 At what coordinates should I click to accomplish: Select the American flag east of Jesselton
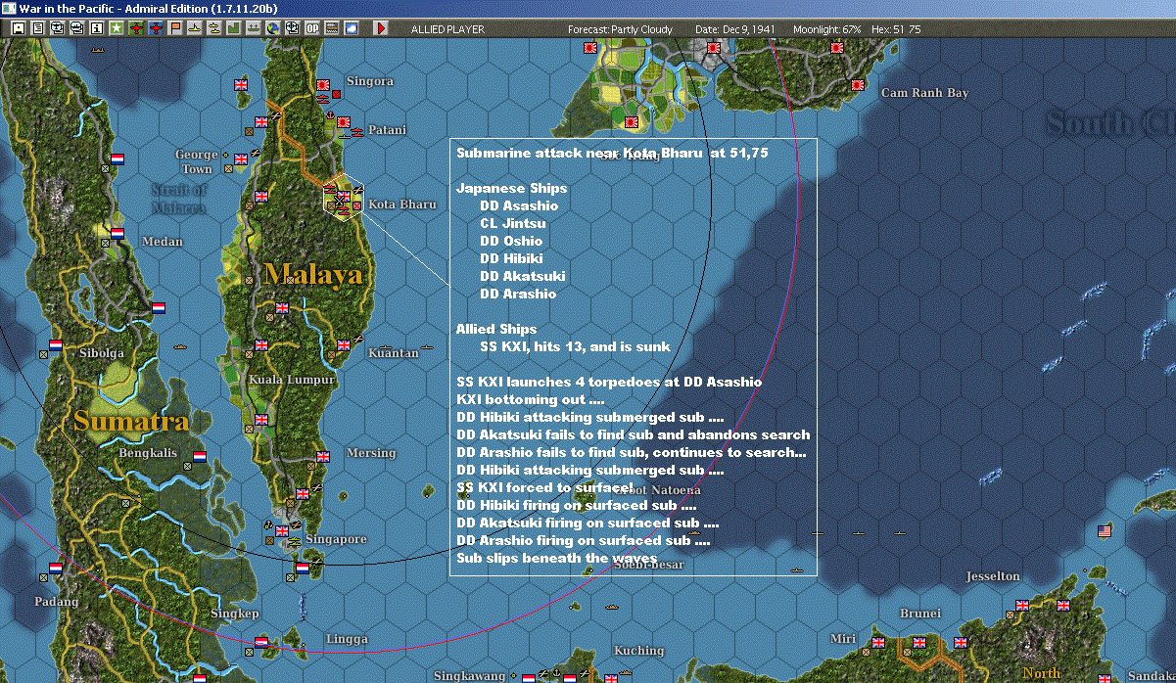pos(1105,530)
